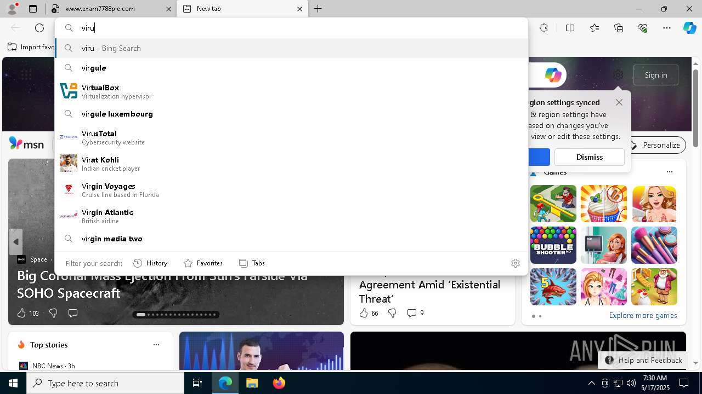The image size is (702, 394).
Task: Click Explore more games link
Action: coord(643,315)
